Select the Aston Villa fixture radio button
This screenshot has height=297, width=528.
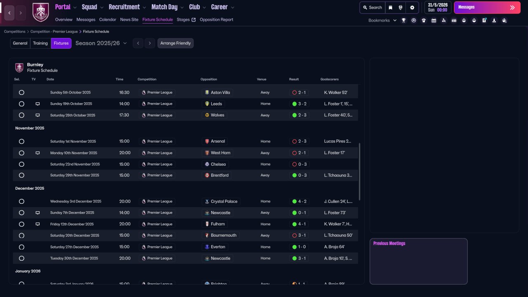click(x=21, y=93)
